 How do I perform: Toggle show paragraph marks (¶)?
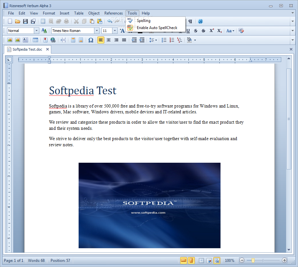coord(190,21)
